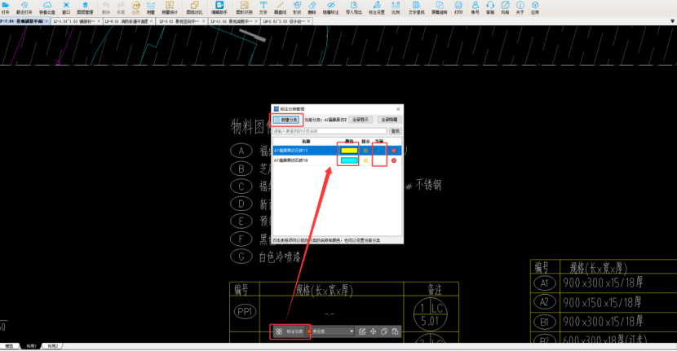Viewport: 677px width, 351px height.
Task: Open 文字查找 text search tool
Action: (x=416, y=7)
